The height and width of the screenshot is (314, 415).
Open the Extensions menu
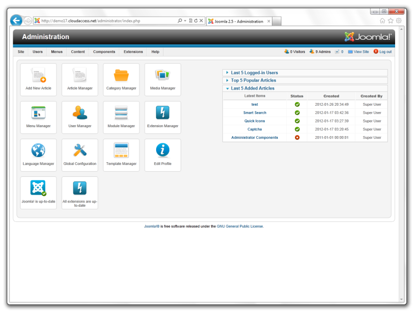coord(133,52)
